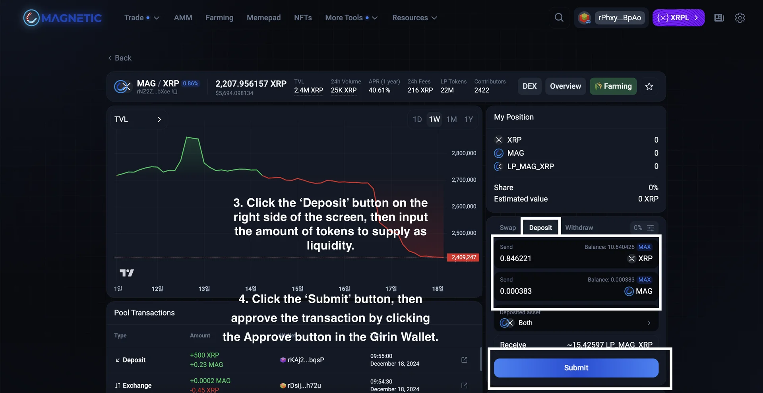Click the 0.86% fee badge
The width and height of the screenshot is (763, 393).
click(x=190, y=83)
